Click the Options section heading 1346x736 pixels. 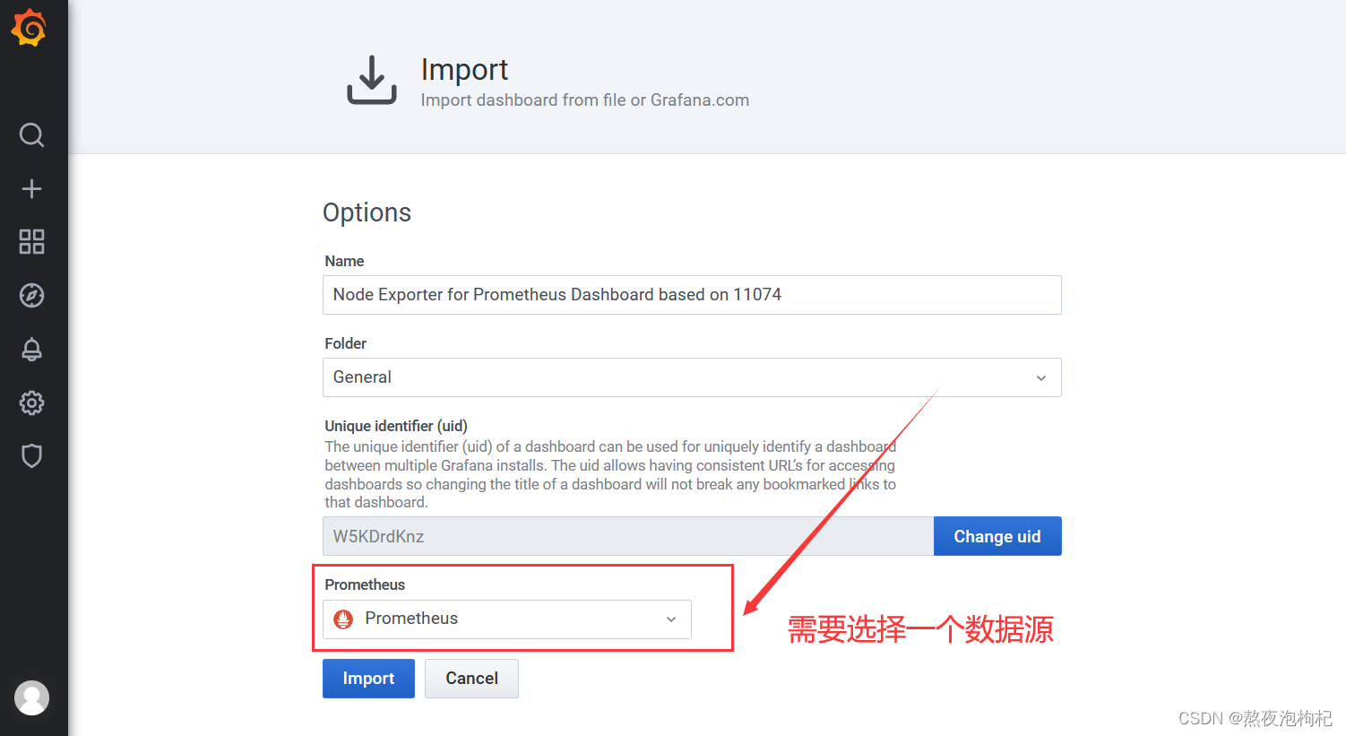[x=367, y=212]
